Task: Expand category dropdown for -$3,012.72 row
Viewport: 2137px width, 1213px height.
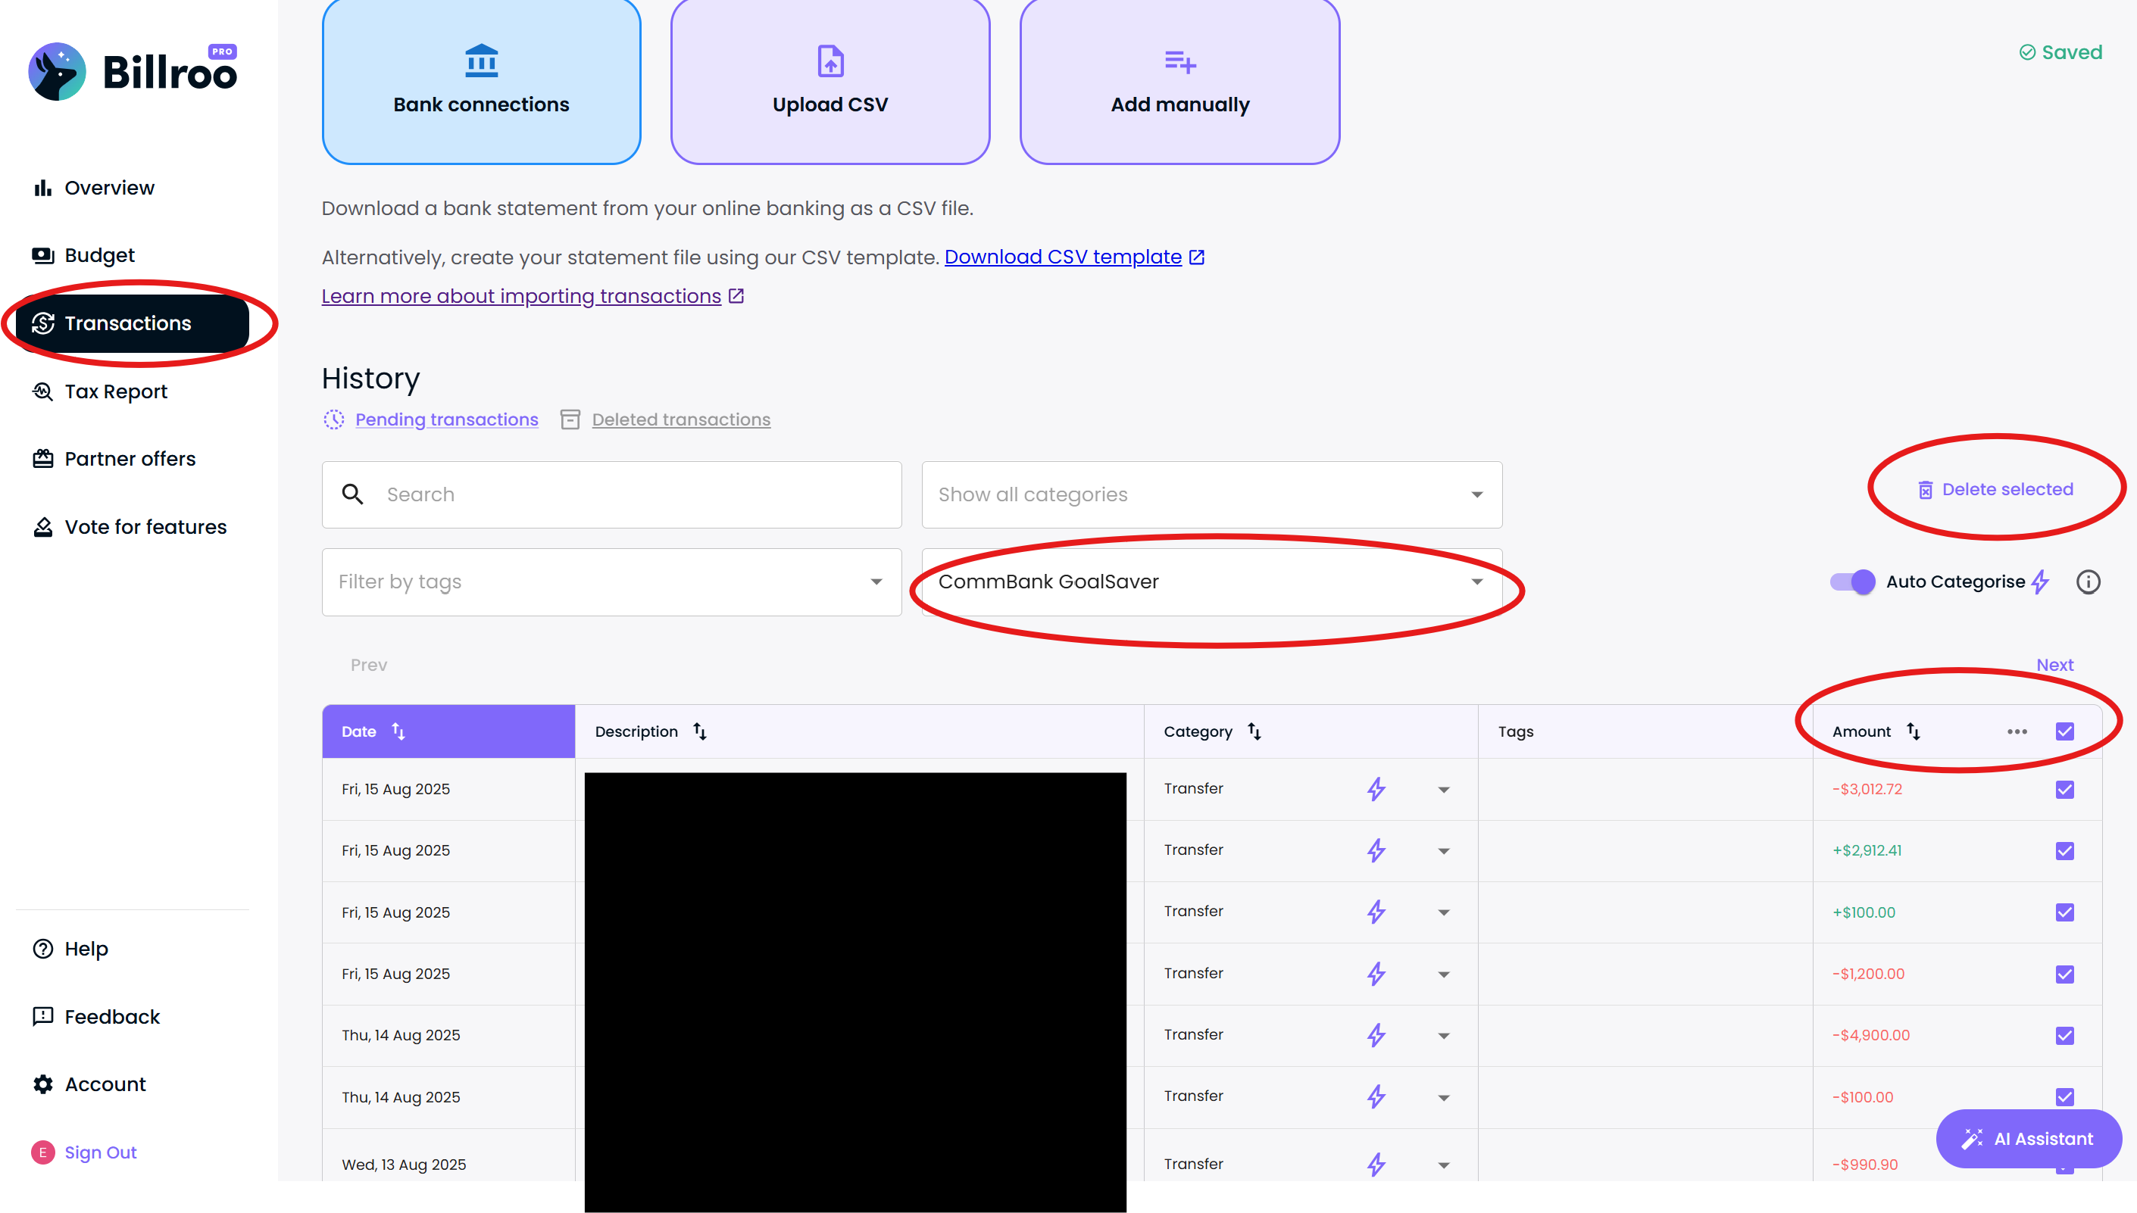Action: (1444, 790)
